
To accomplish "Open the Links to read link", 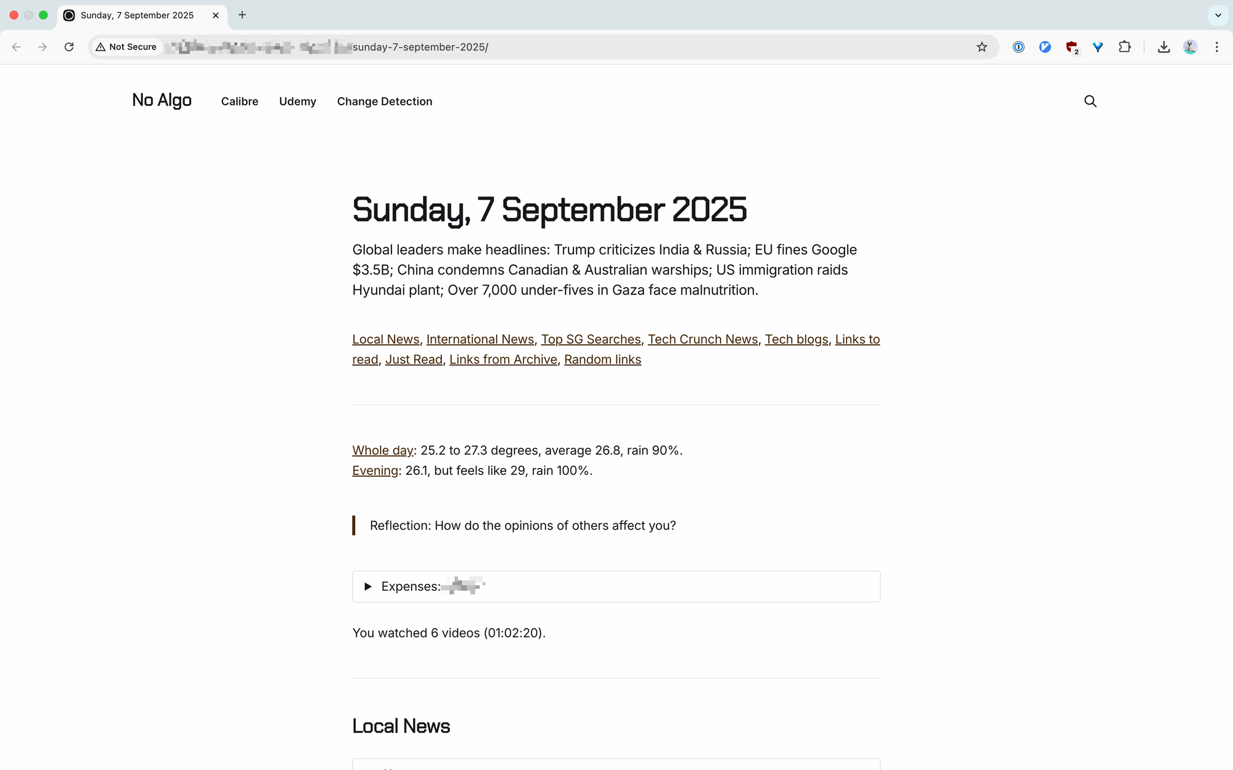I will [x=857, y=339].
